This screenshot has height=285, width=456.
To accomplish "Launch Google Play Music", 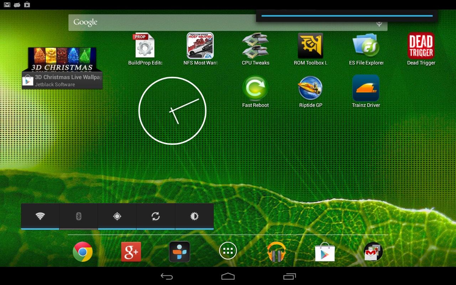I will [276, 252].
